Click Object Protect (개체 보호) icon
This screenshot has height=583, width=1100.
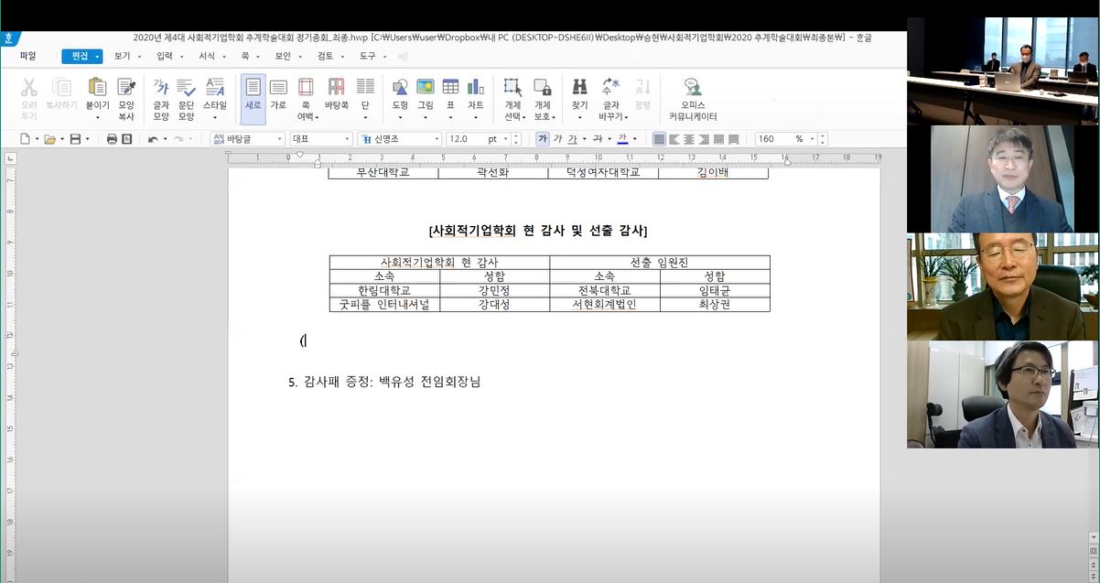click(543, 88)
